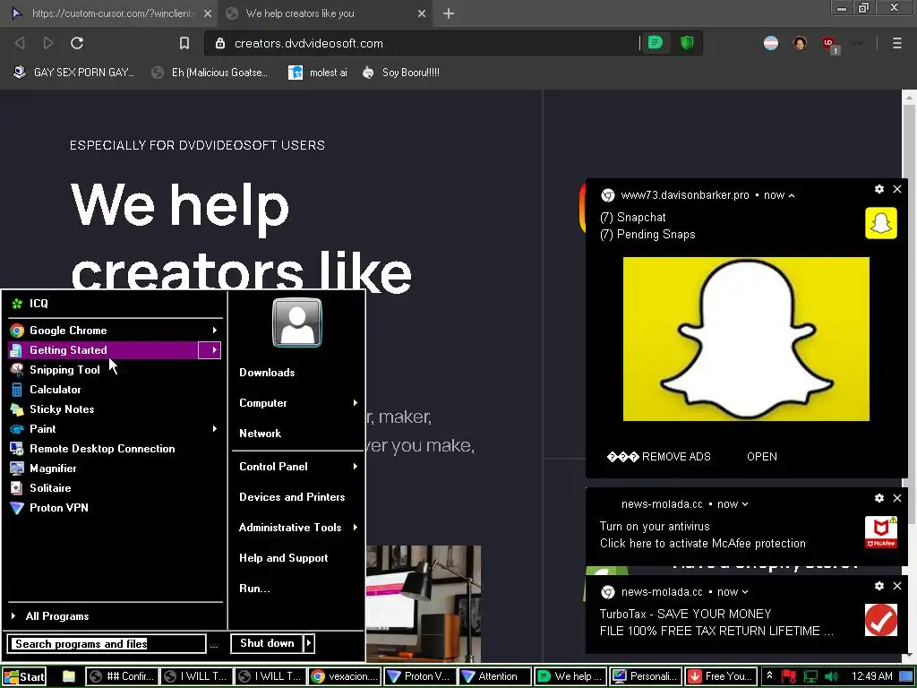Click REMOVE ADS on Snapchat notification

click(659, 456)
